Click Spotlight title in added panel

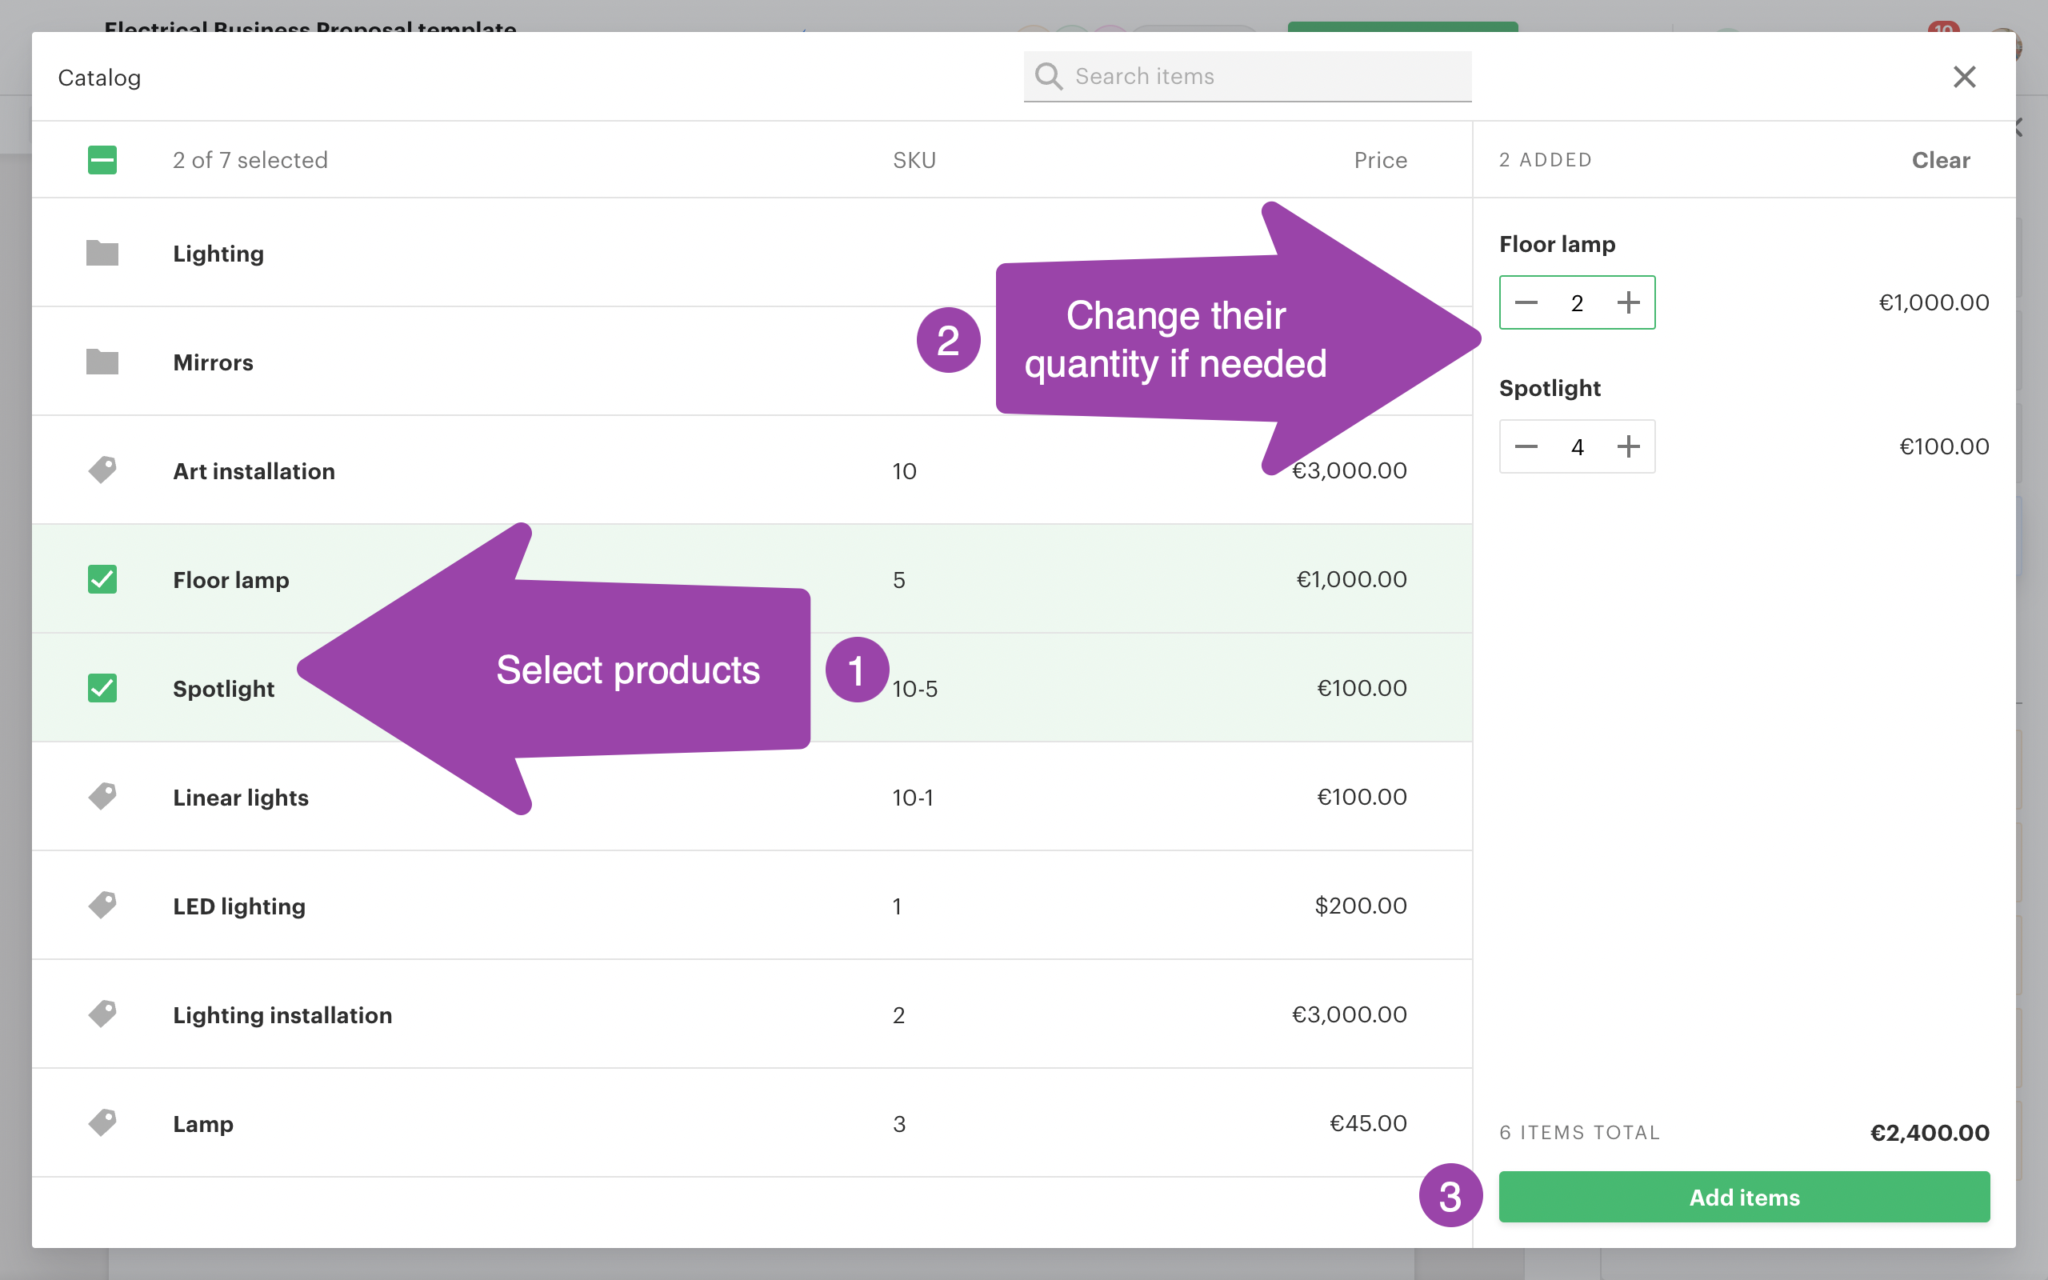(x=1550, y=388)
